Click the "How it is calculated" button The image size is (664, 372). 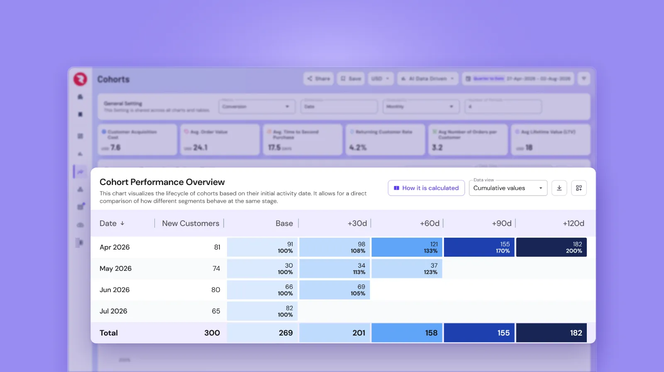[x=426, y=188]
